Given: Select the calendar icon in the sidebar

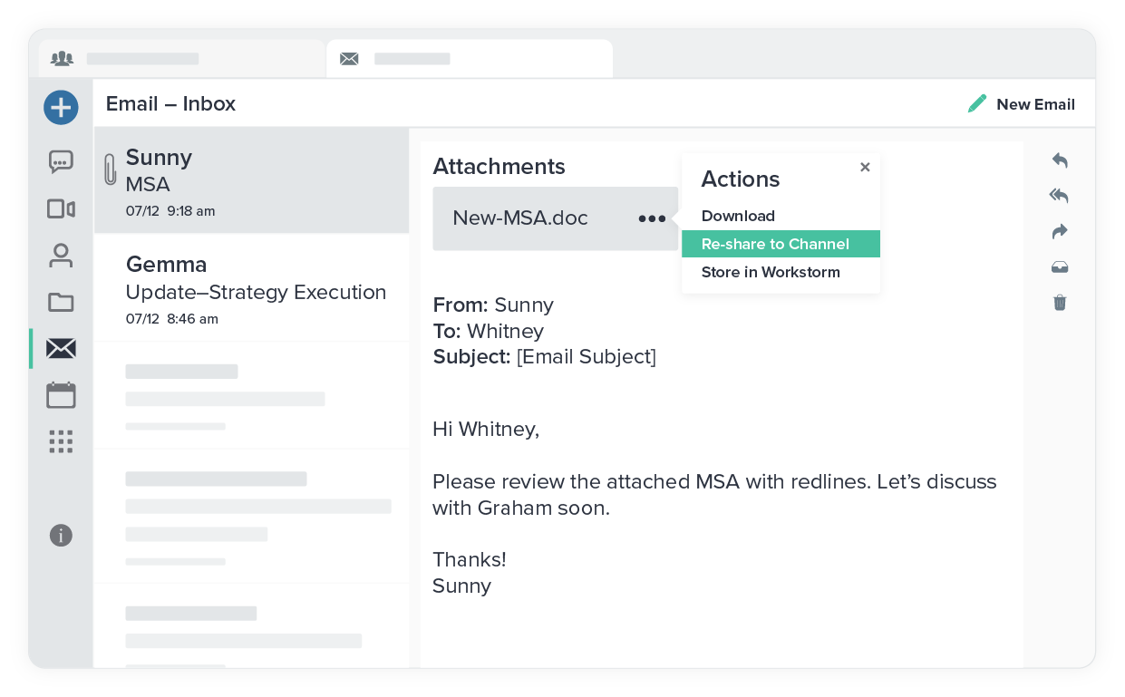Looking at the screenshot, I should [x=61, y=394].
